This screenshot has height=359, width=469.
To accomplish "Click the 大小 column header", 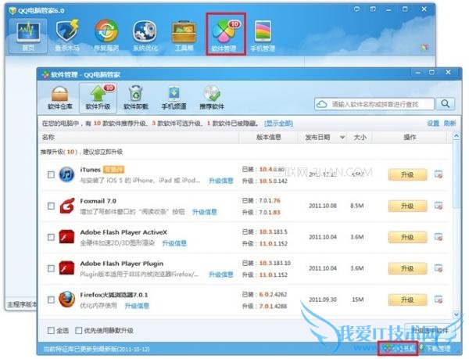I will tap(360, 137).
